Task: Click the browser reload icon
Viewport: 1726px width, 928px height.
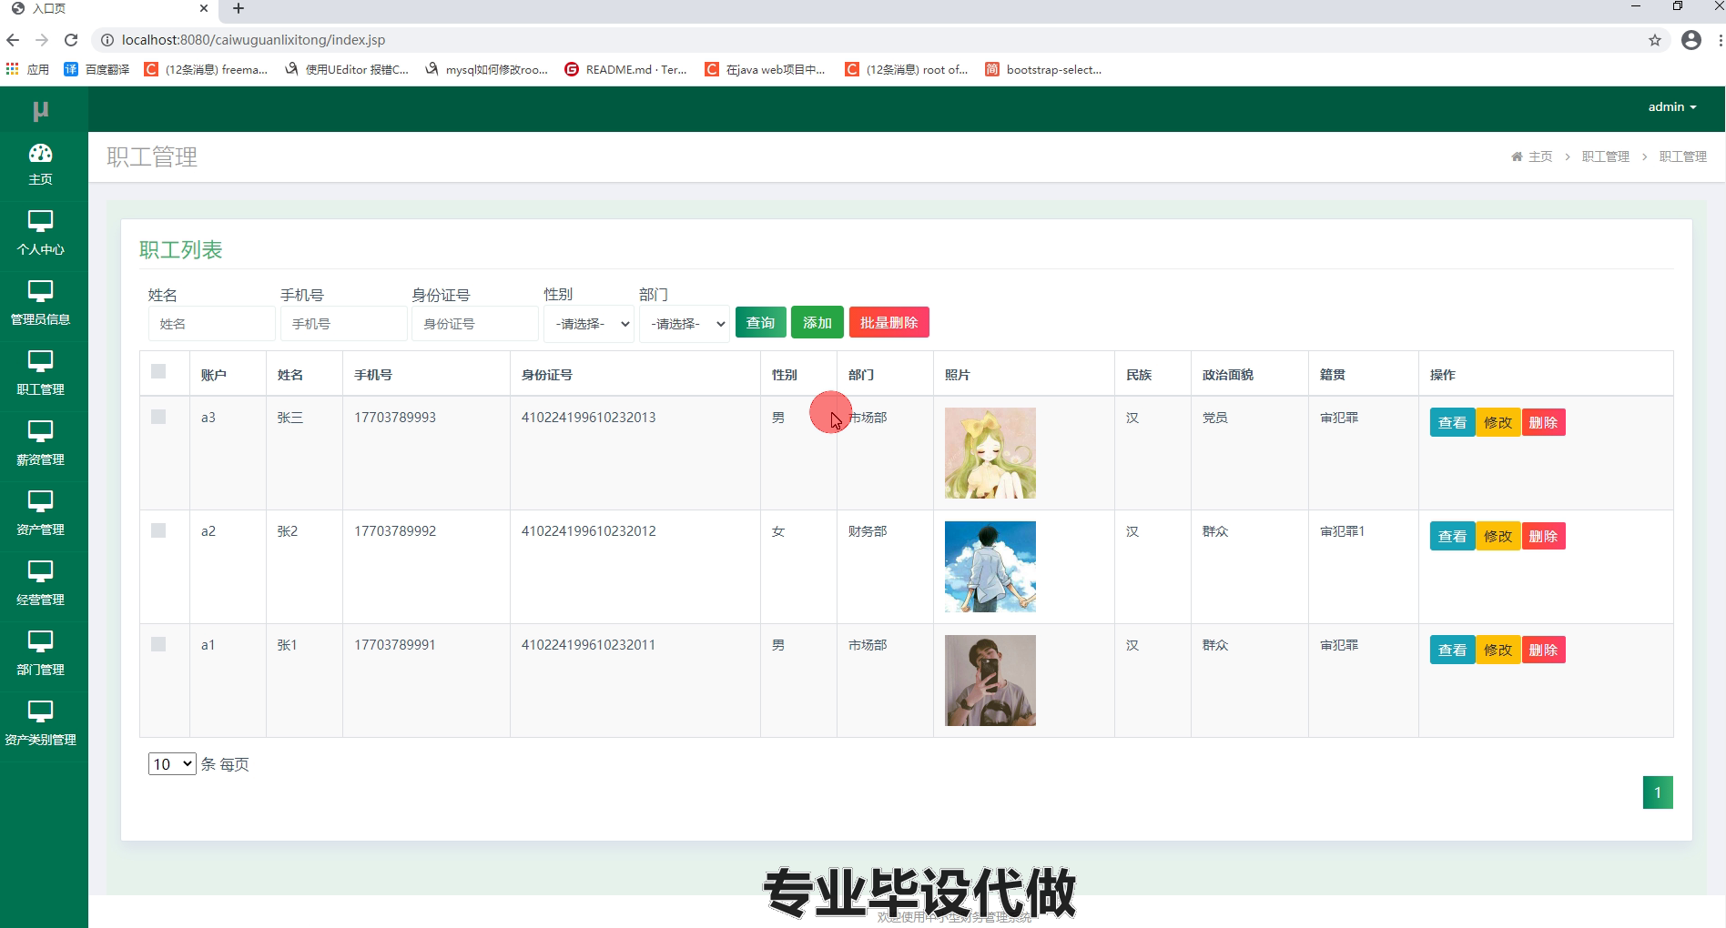Action: (x=71, y=40)
